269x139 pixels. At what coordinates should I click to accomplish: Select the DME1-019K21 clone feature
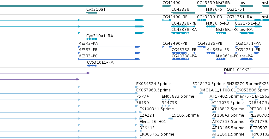pyautogui.click(x=247, y=73)
